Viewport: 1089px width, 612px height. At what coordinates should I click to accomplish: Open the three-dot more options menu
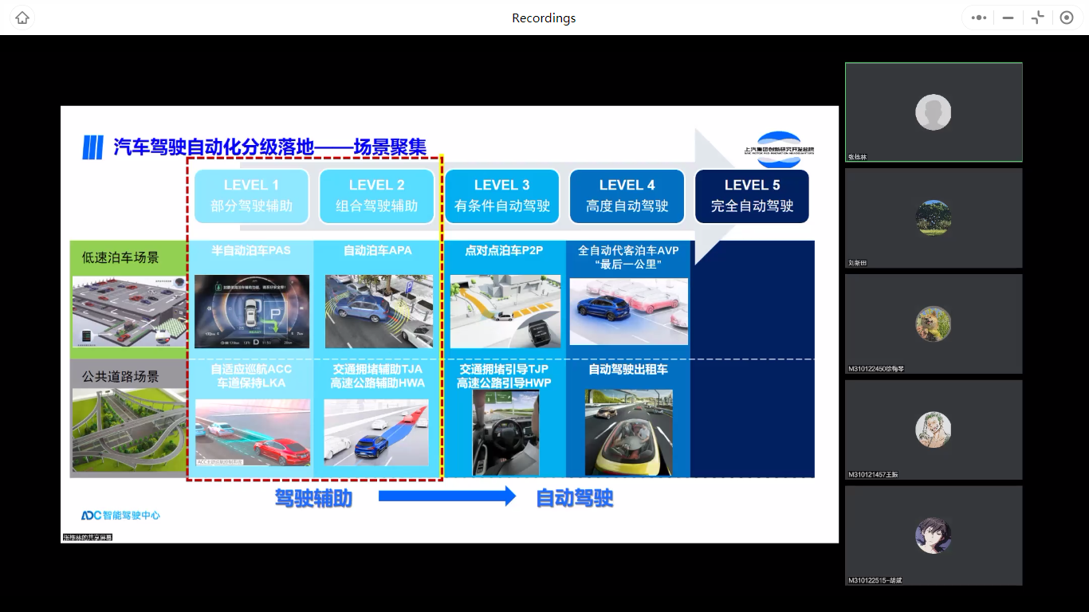(x=980, y=18)
